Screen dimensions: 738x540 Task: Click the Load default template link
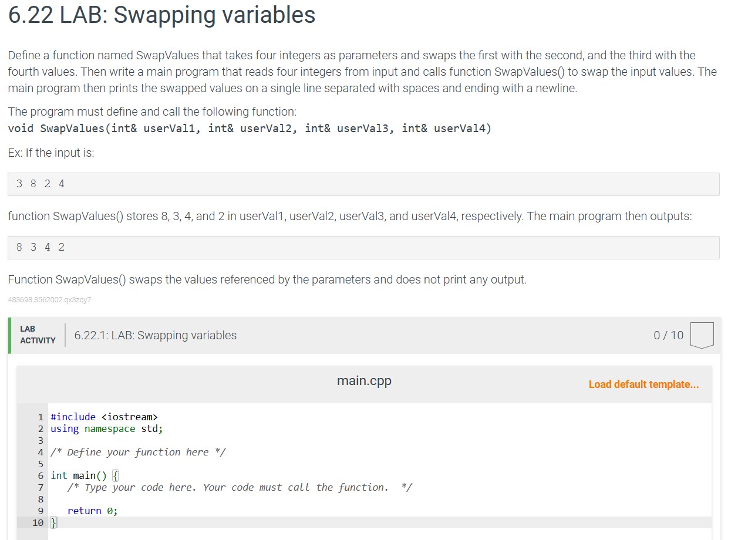[x=644, y=384]
